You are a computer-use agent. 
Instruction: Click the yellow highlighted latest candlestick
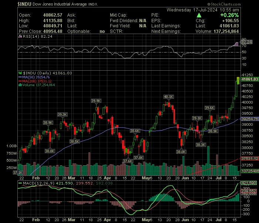tap(238, 81)
